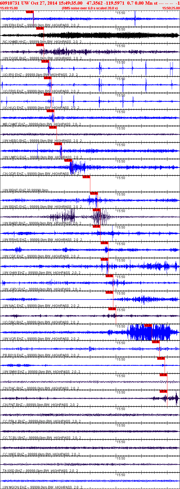This screenshot has height=489, width=180.
Task: Select the UW BABR BHZ station label
Action: [42, 223]
